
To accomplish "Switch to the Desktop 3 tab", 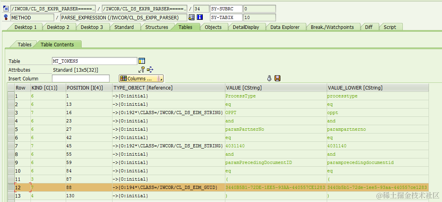I will point(91,27).
